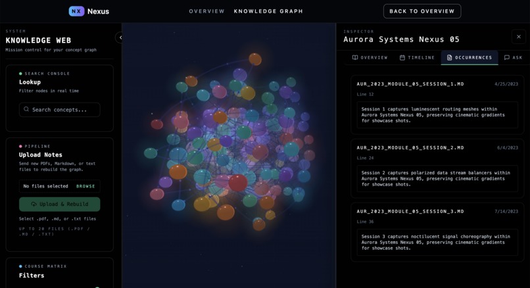Click the Line 12 label

365,94
